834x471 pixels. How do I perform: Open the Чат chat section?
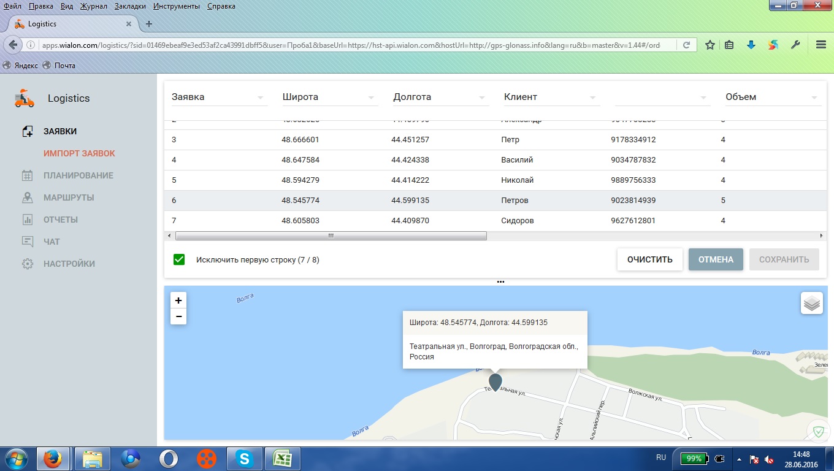tap(52, 242)
